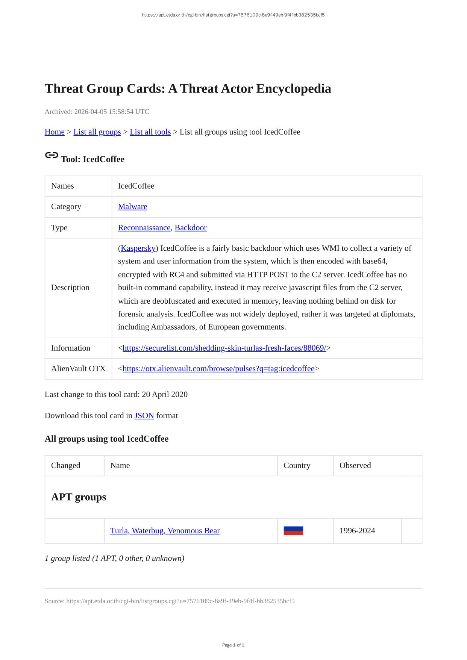Click the 1996-2024 observed cell
The image size is (467, 660).
357,531
